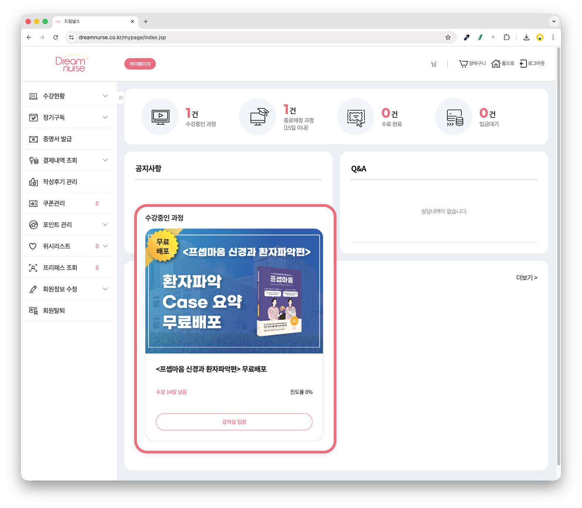Click the 더보기 > link
The image size is (582, 508).
tap(527, 277)
